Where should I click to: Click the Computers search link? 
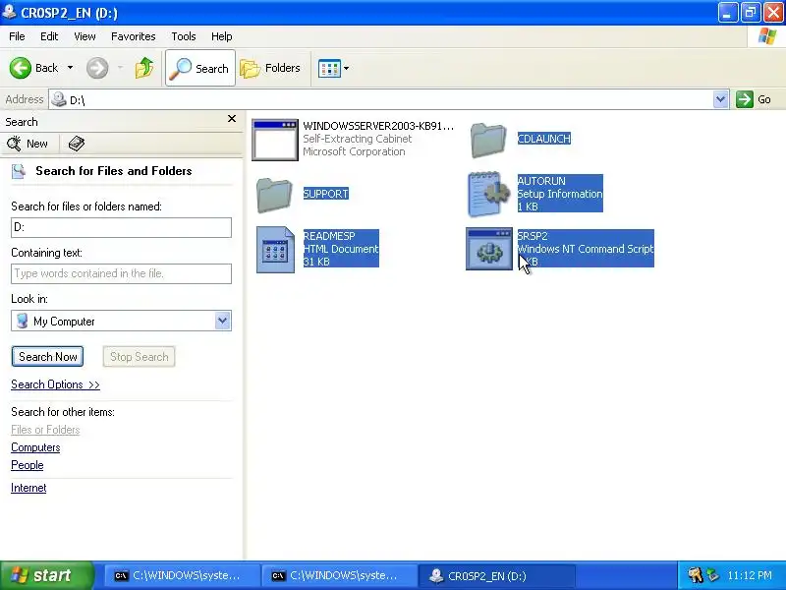(x=35, y=447)
